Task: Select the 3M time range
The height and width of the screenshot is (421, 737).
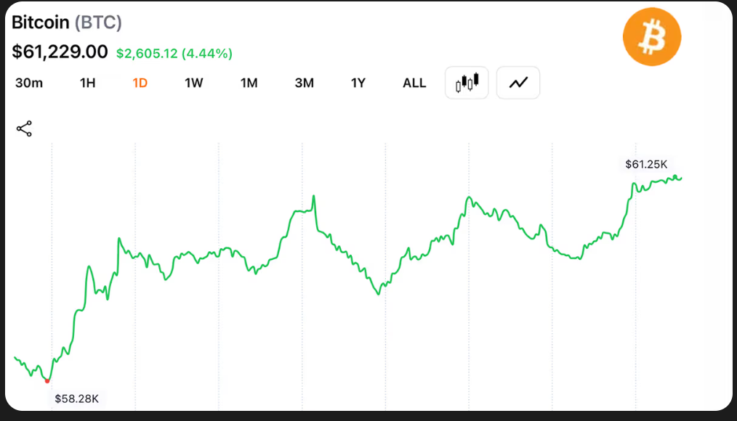Action: click(304, 83)
